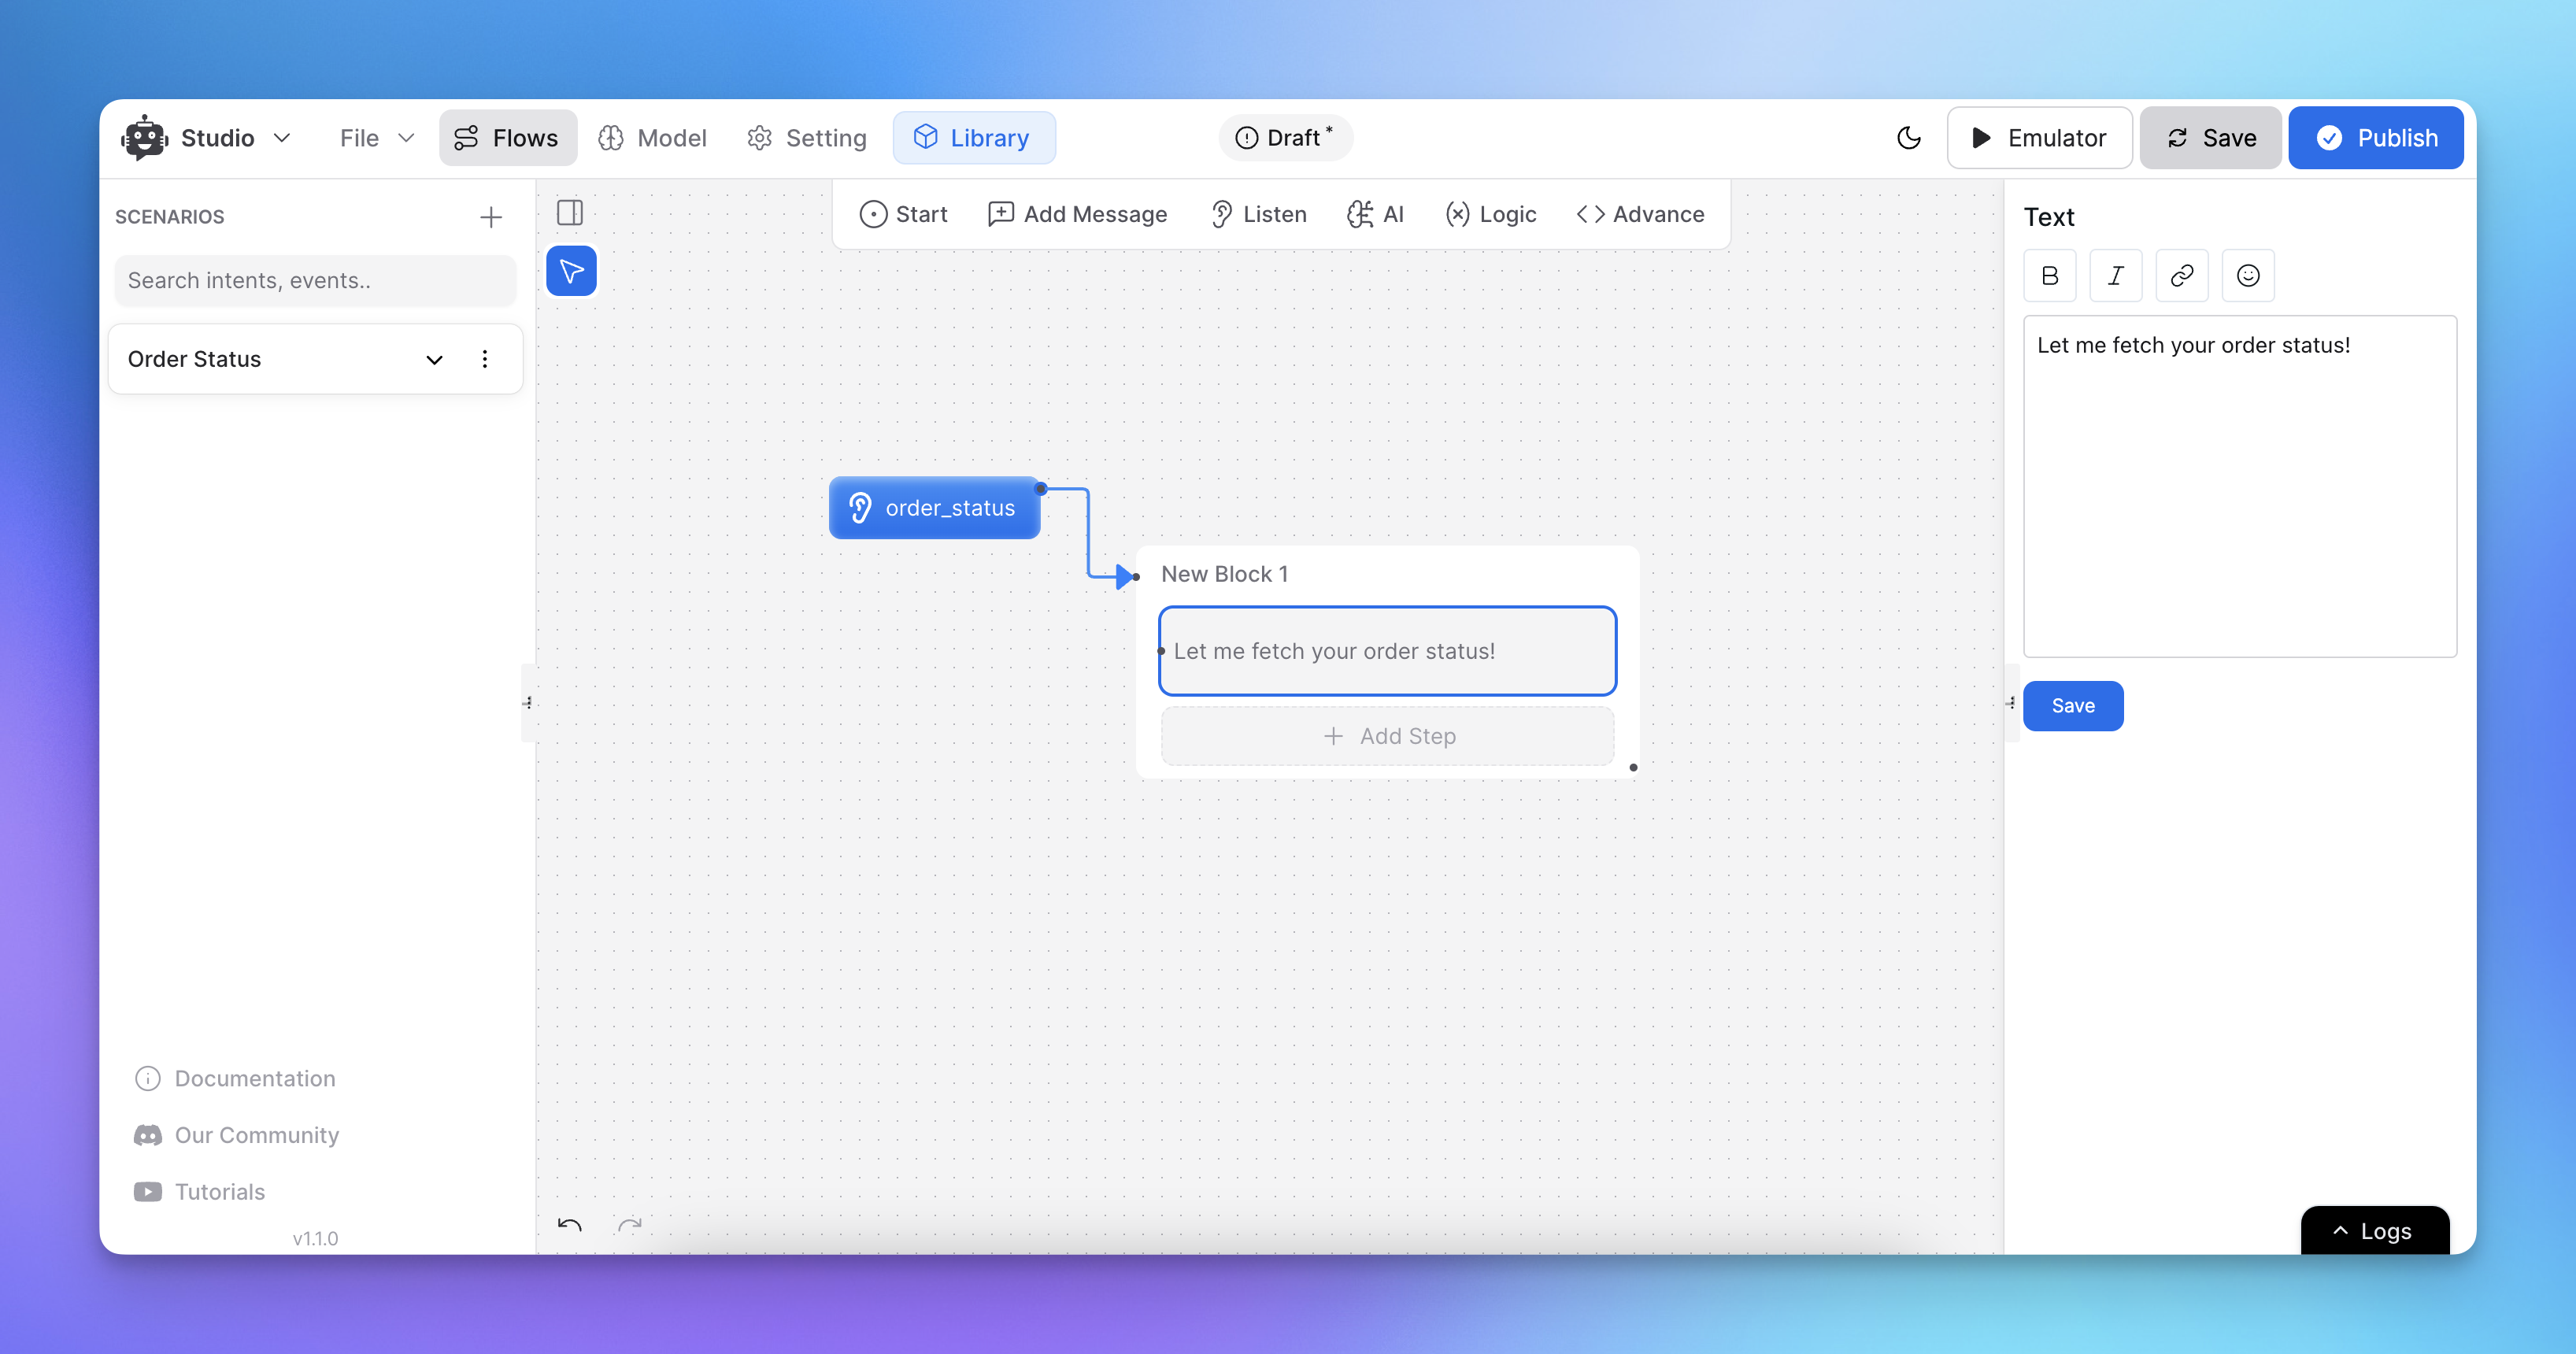
Task: Click the New Block 1 title
Action: [1225, 574]
